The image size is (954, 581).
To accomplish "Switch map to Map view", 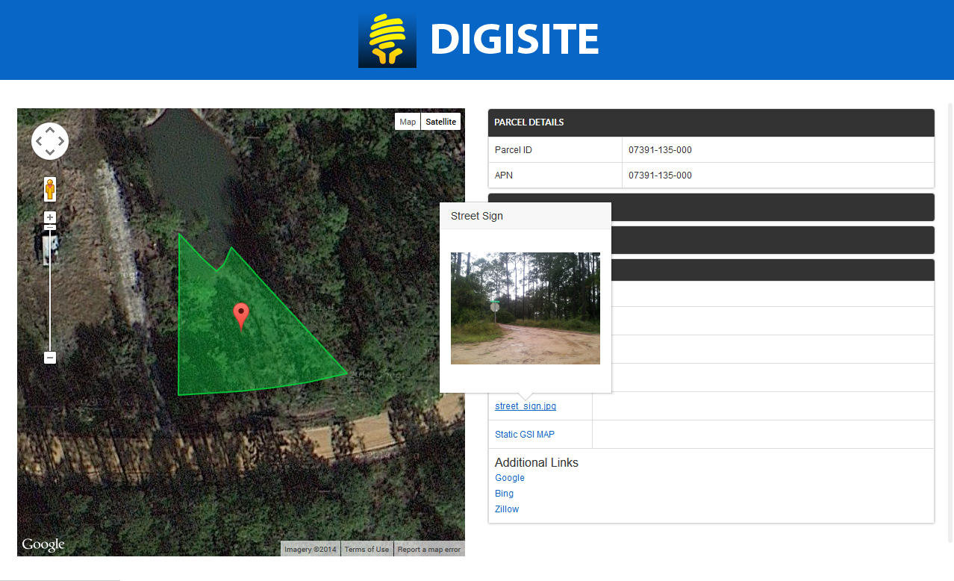I will pos(408,122).
